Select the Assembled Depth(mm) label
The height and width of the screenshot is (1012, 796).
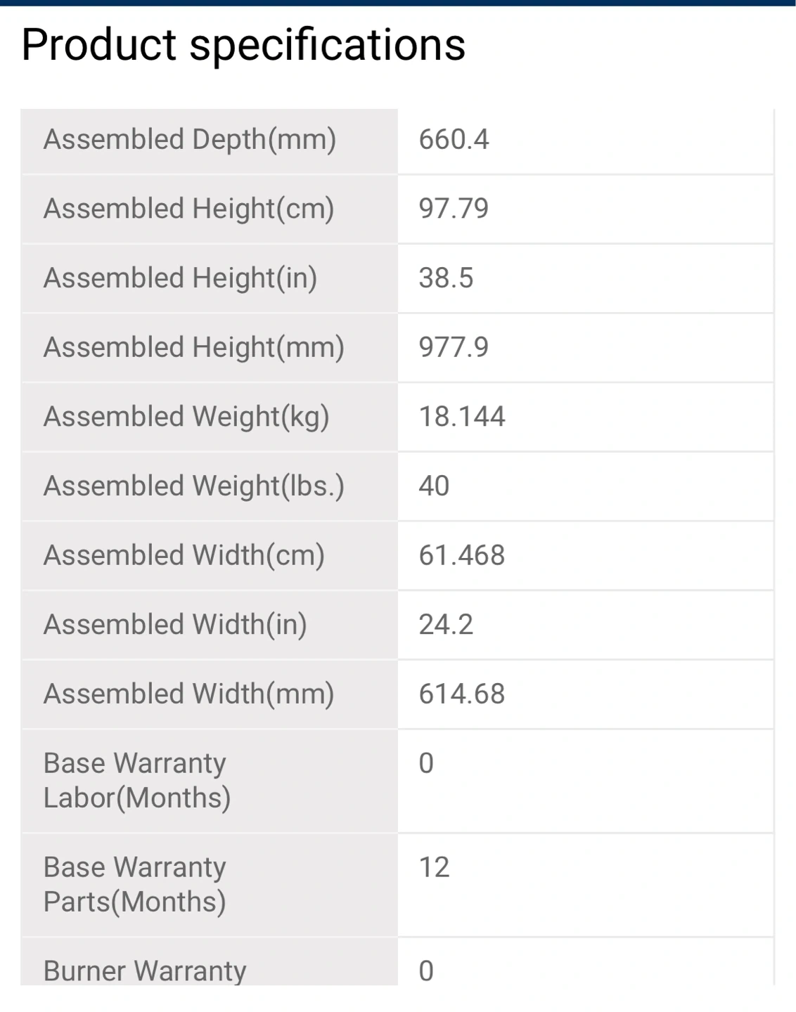(190, 140)
